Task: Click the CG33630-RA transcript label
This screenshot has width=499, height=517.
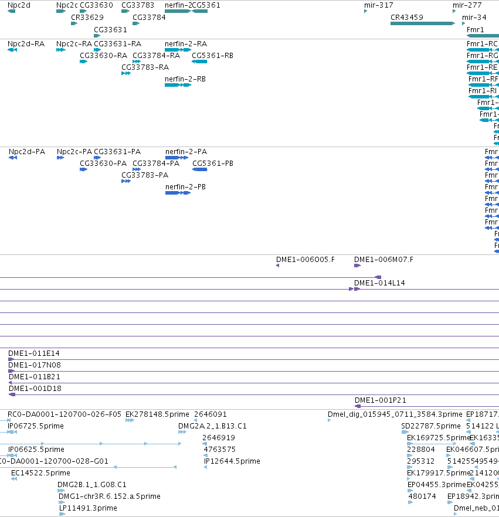Action: [104, 56]
